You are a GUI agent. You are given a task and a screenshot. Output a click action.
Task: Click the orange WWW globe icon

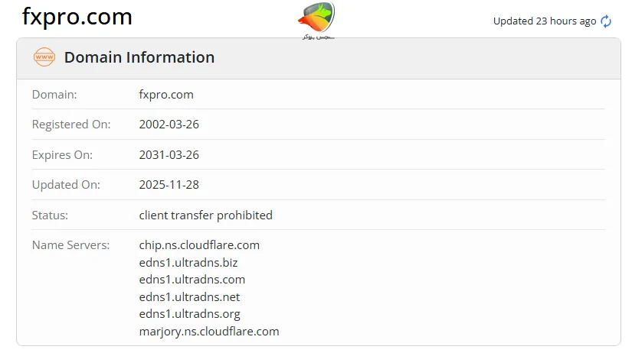tap(44, 57)
